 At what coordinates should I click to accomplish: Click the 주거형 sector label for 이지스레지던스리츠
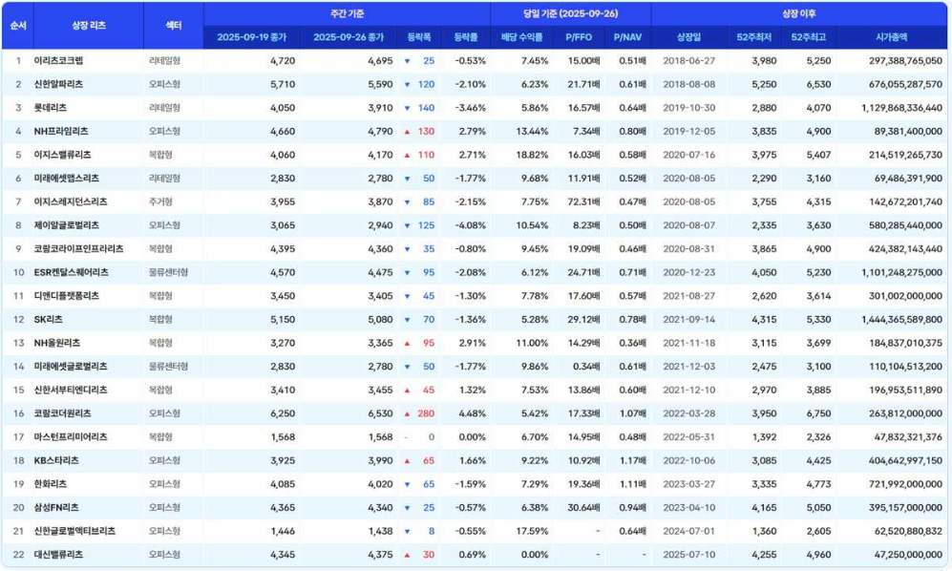point(163,201)
